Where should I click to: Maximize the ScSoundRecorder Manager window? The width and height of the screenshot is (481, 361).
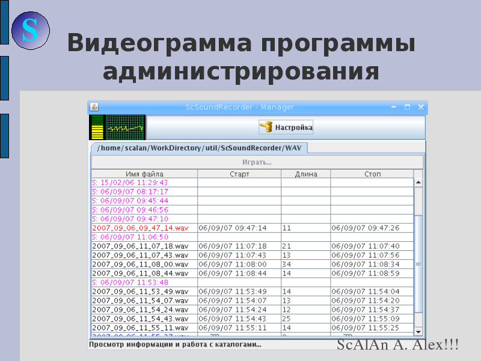click(407, 107)
